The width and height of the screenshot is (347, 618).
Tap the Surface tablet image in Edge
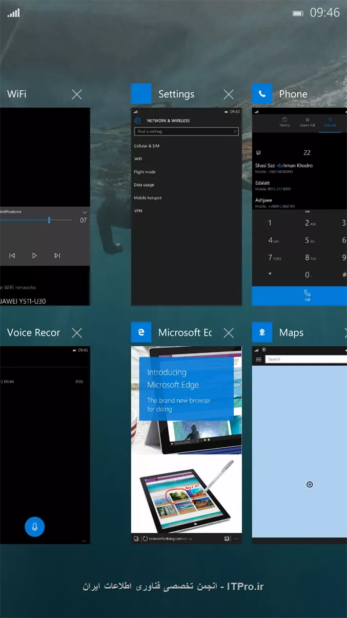pos(187,495)
